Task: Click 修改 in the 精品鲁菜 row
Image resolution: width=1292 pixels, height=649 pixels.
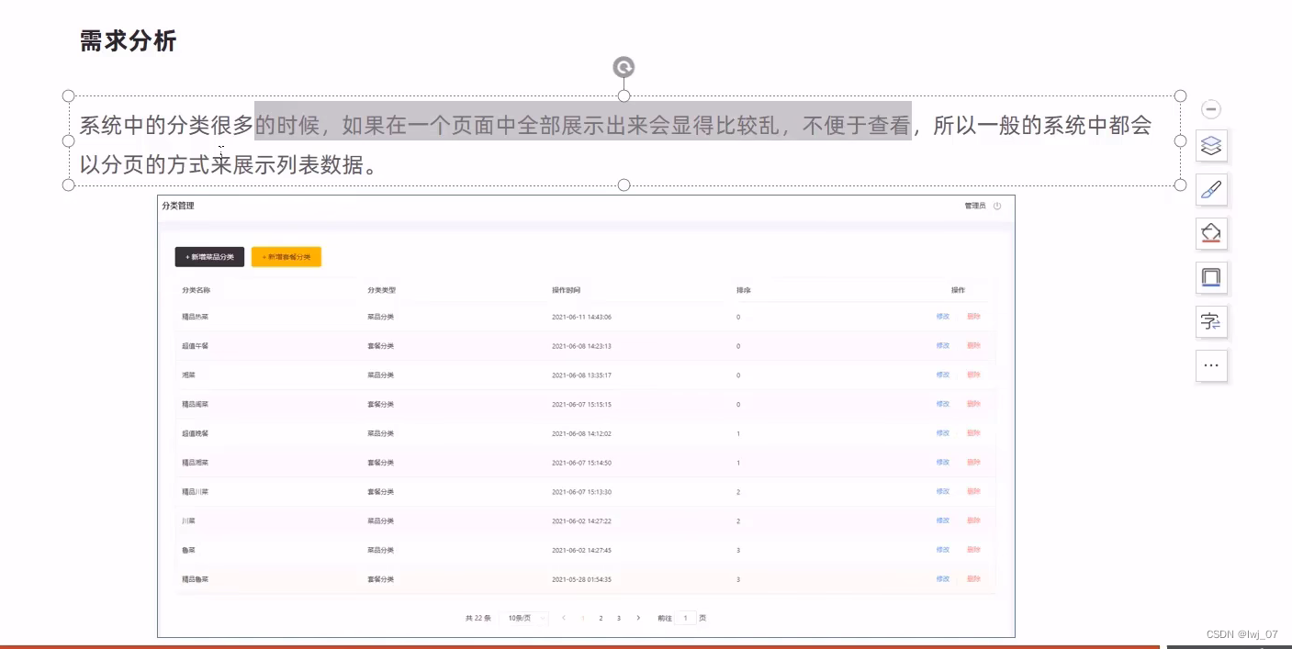Action: [x=943, y=579]
